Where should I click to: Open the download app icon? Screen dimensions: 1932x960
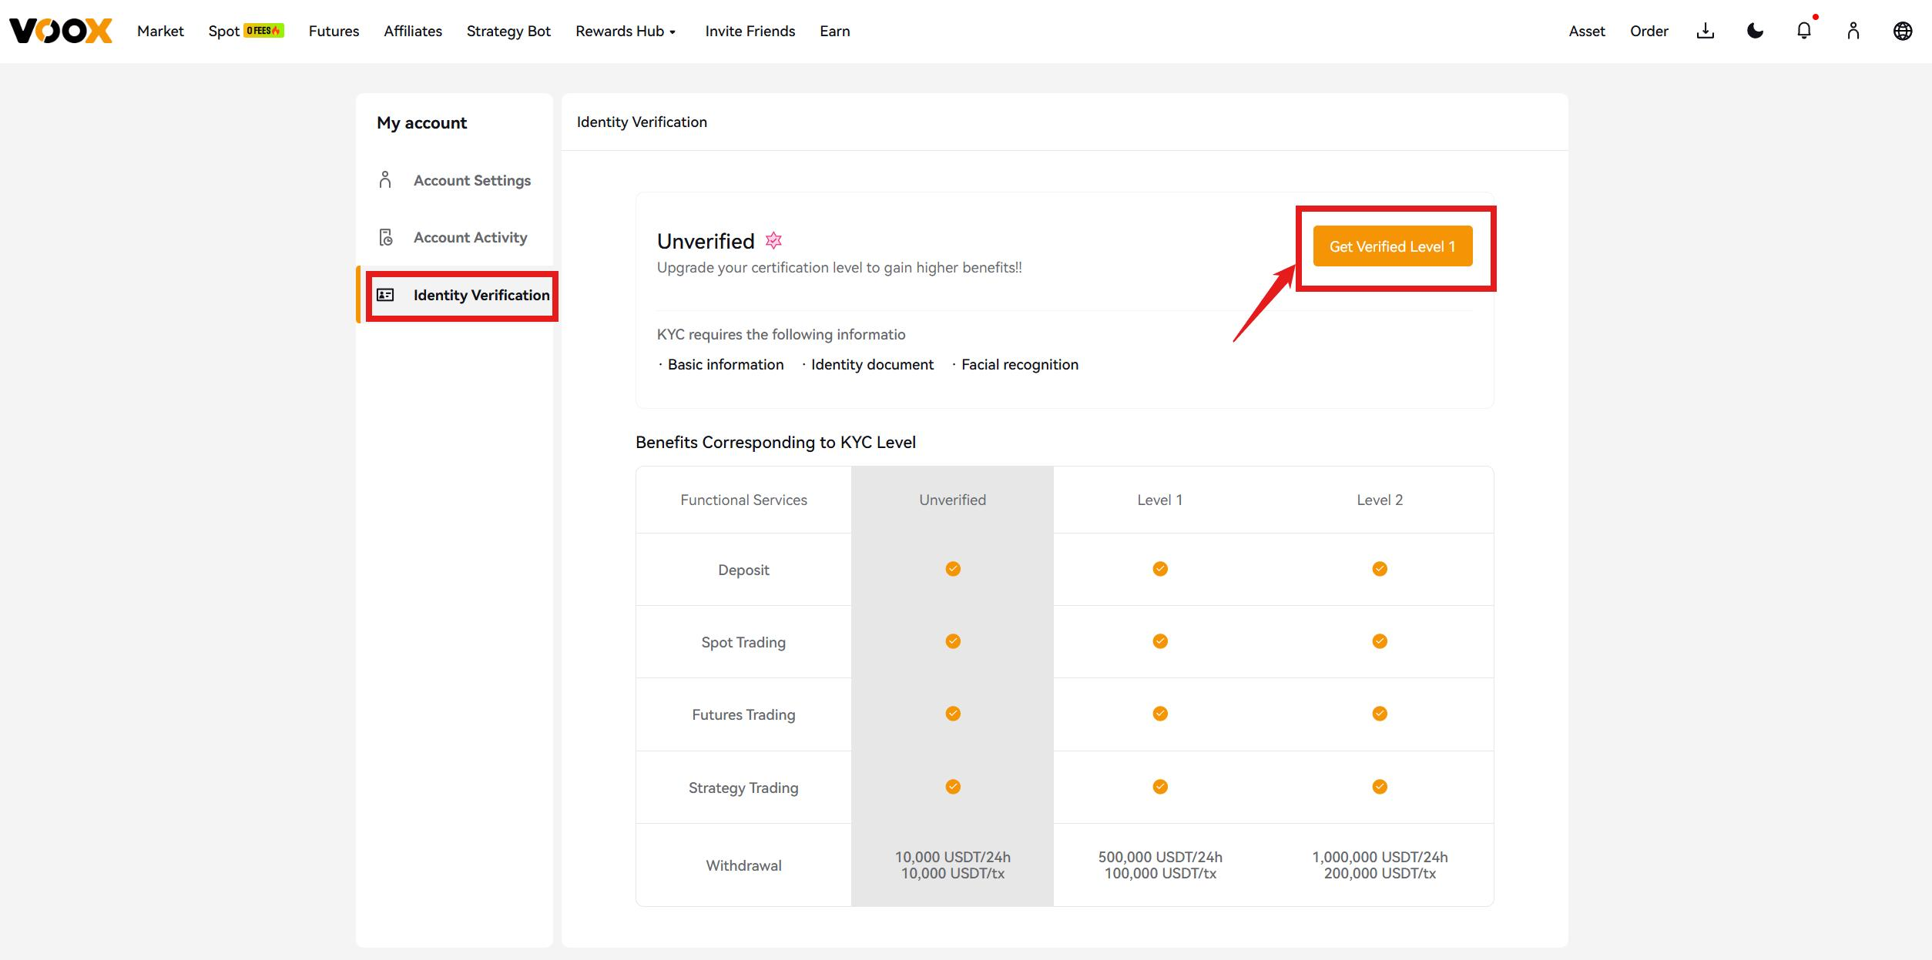point(1706,31)
